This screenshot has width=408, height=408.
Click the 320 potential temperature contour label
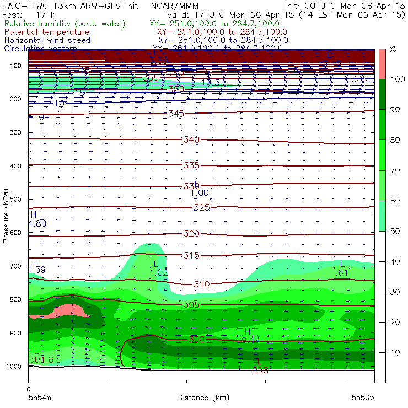click(x=191, y=234)
